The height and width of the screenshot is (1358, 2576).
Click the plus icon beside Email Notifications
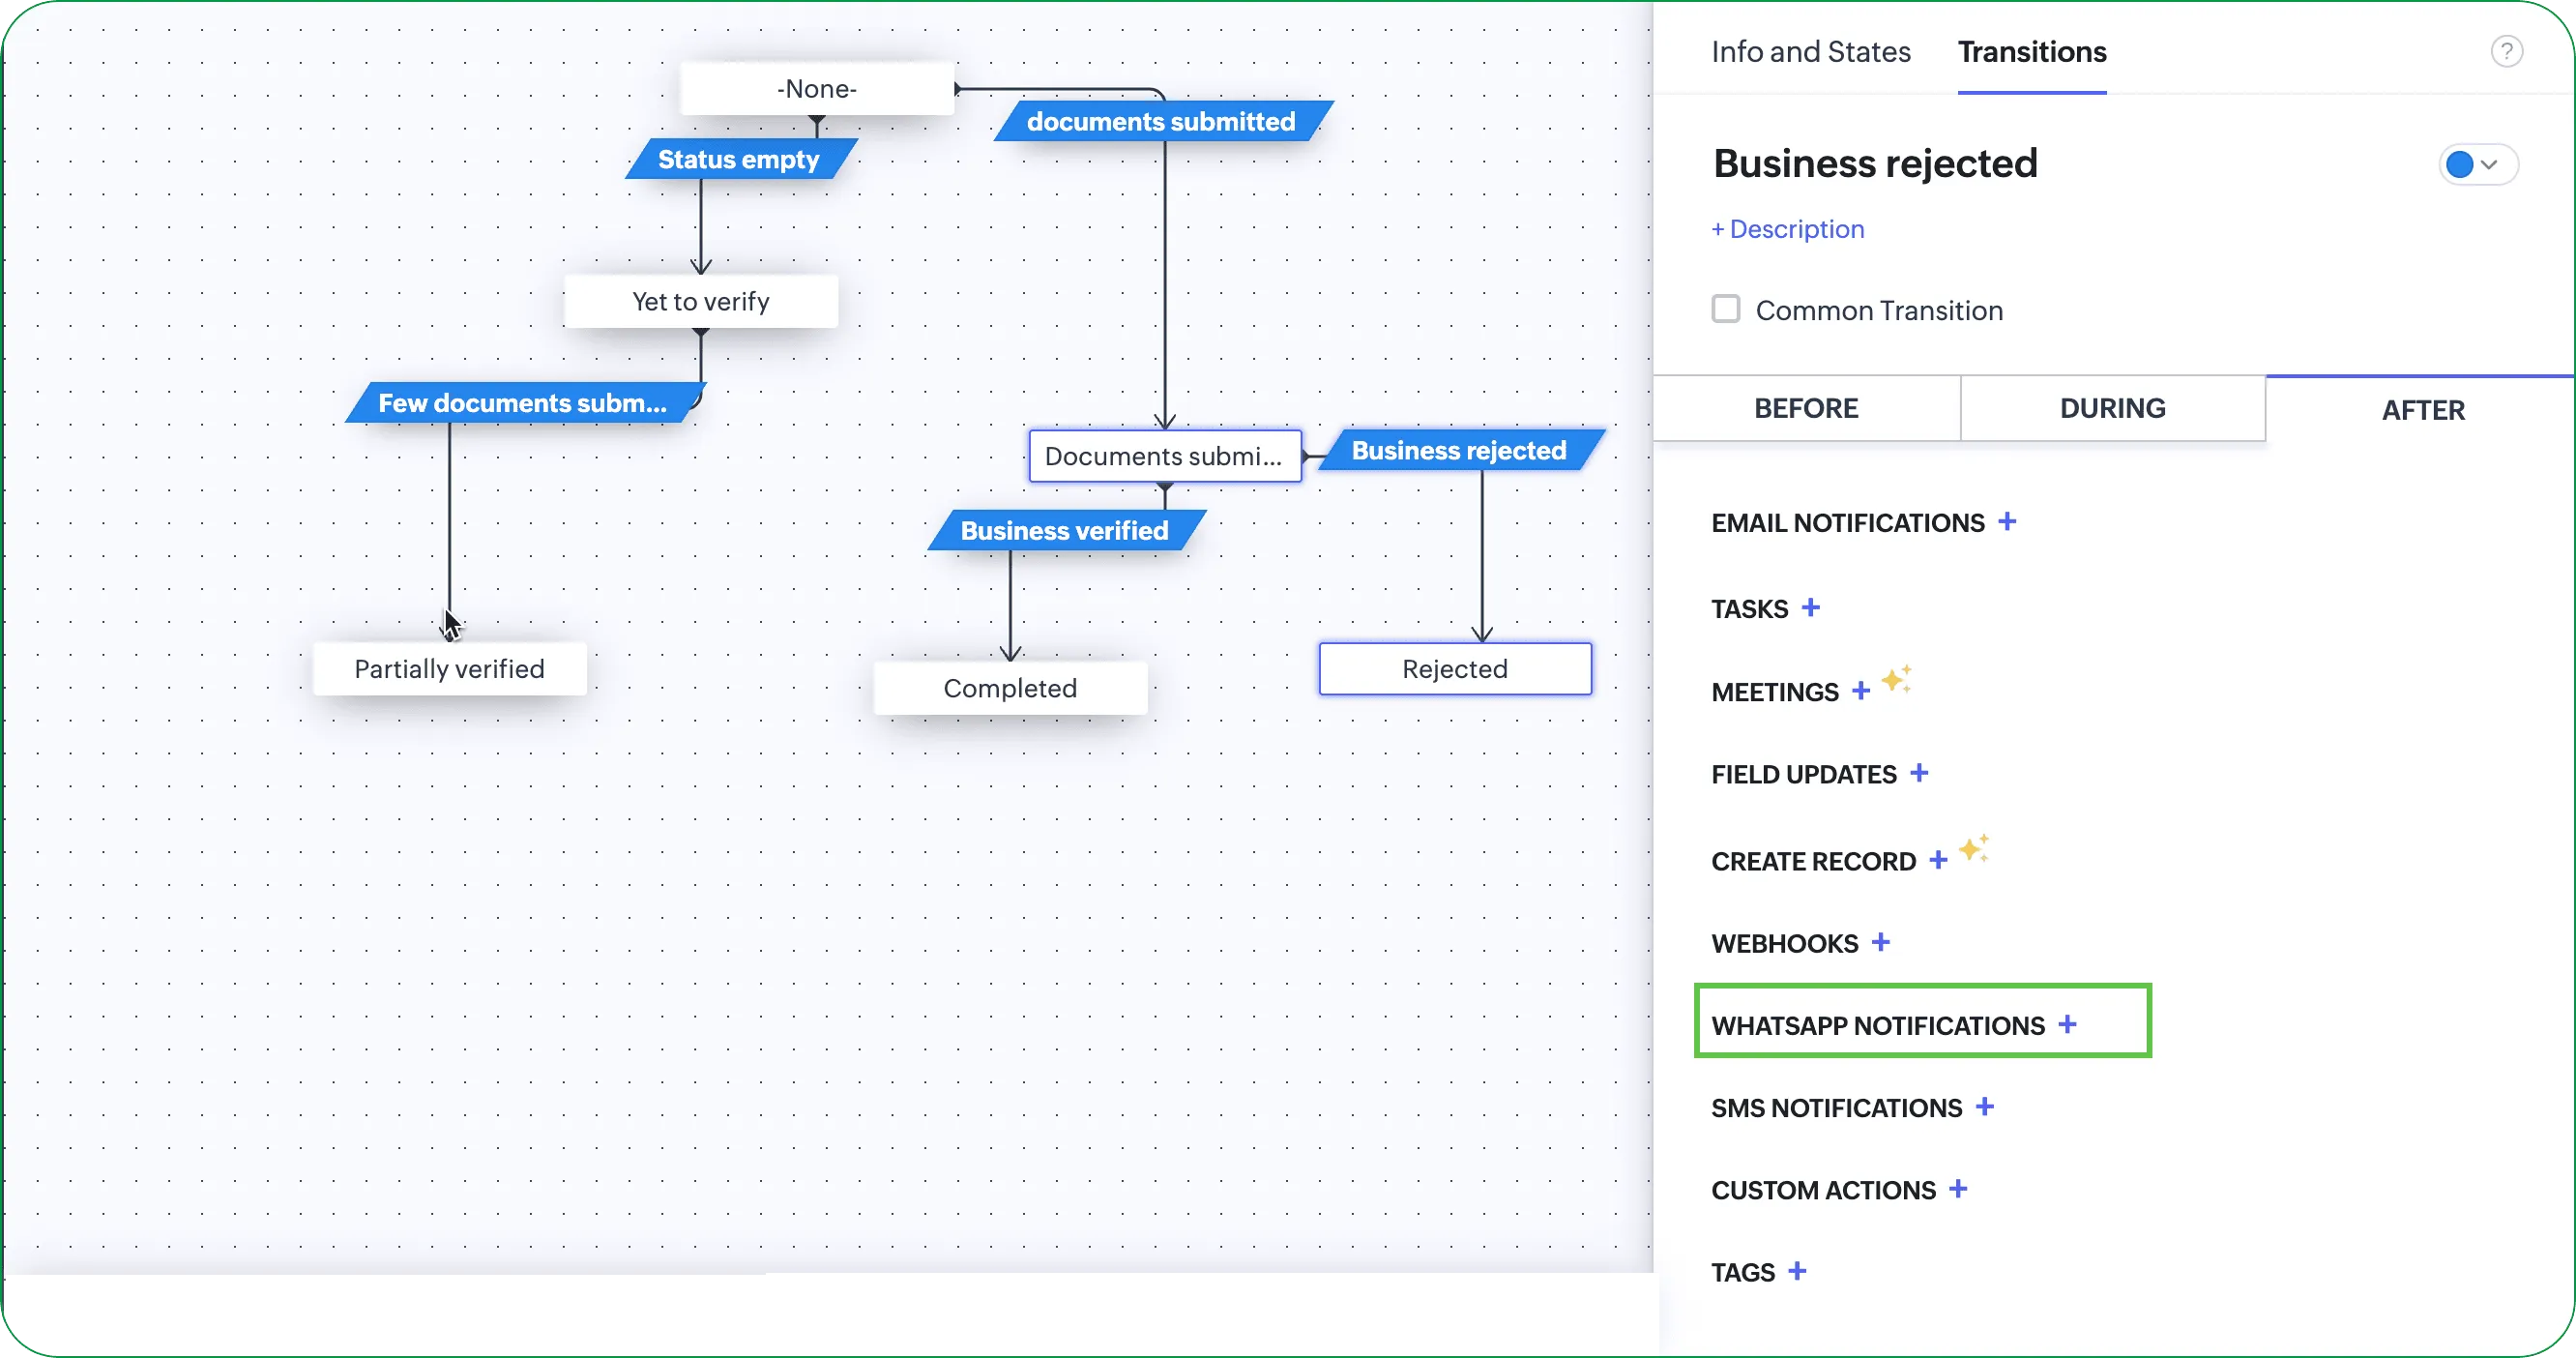tap(2007, 522)
